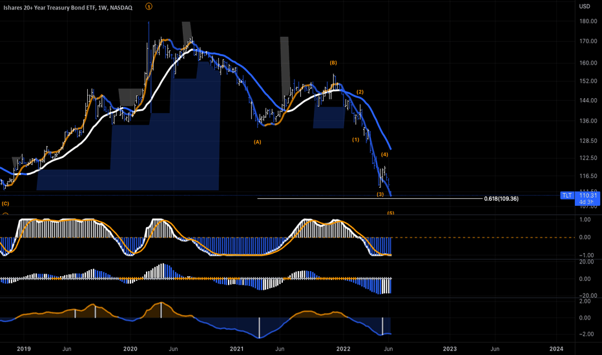Select the (1) Elliott wave label

click(x=355, y=139)
